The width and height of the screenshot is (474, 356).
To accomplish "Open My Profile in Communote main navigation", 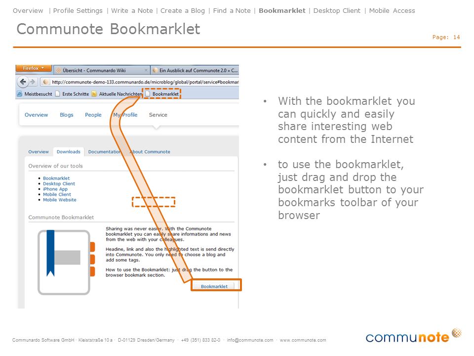I will tap(125, 115).
